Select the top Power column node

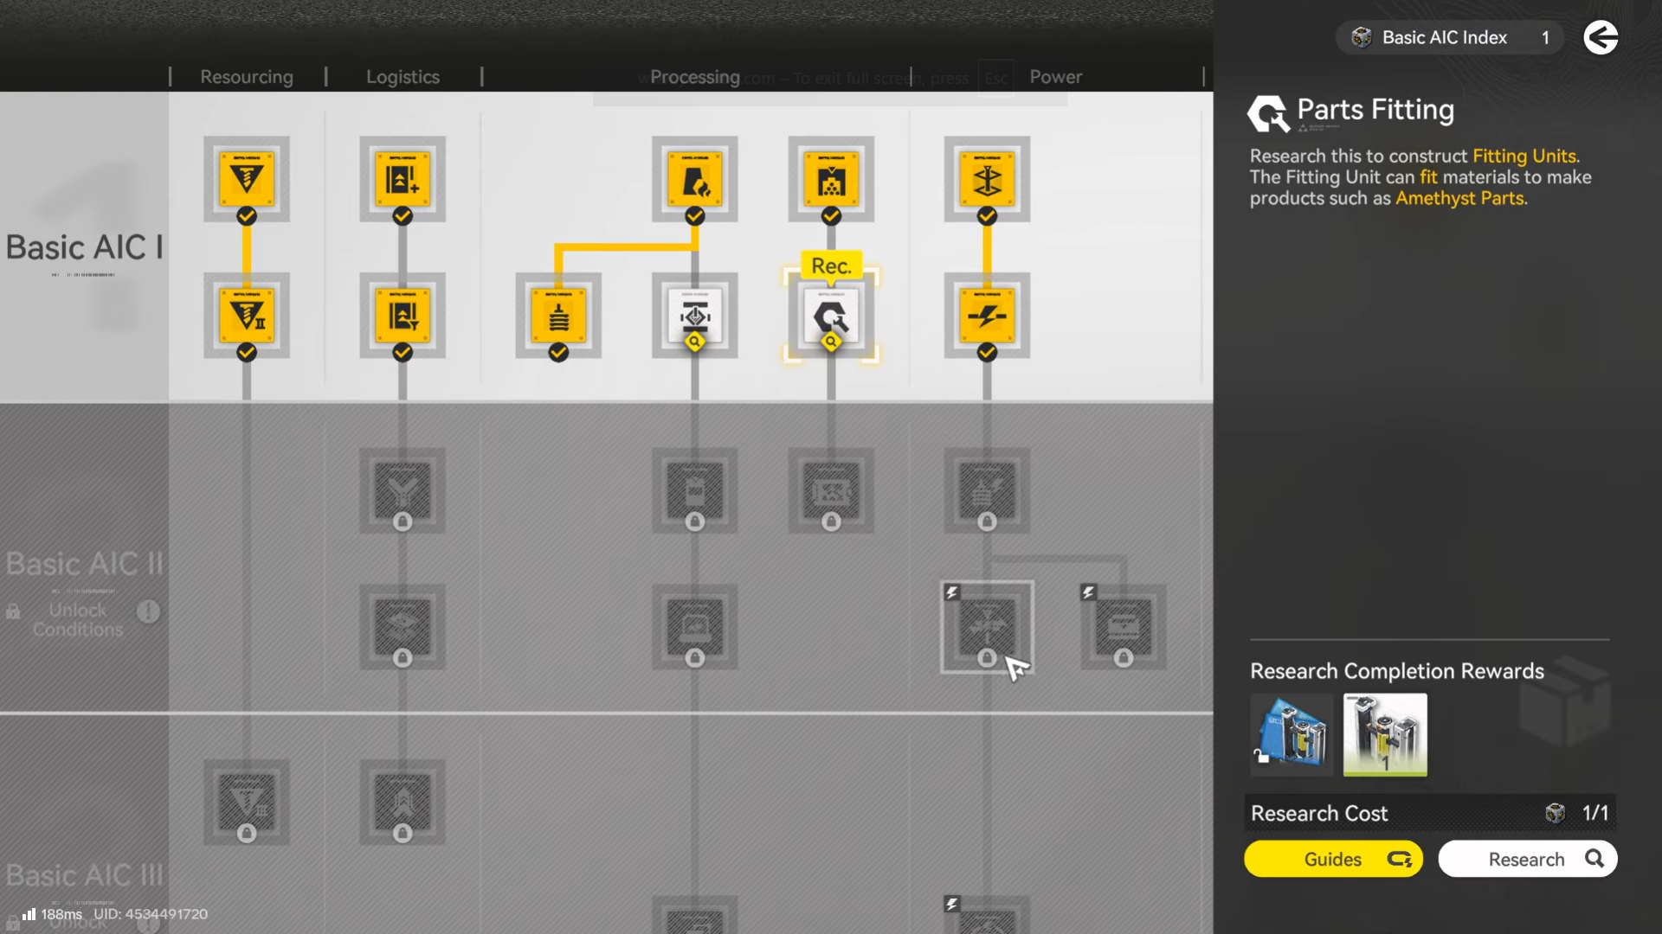[x=987, y=179]
